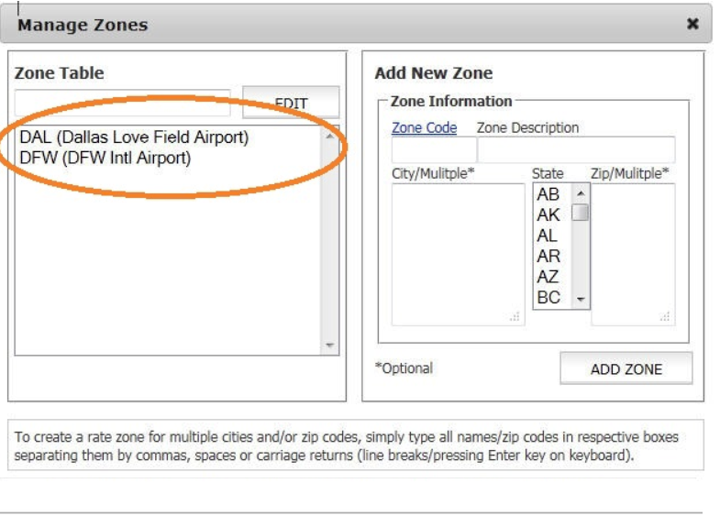Select AK in the State list
The width and height of the screenshot is (720, 516).
548,214
